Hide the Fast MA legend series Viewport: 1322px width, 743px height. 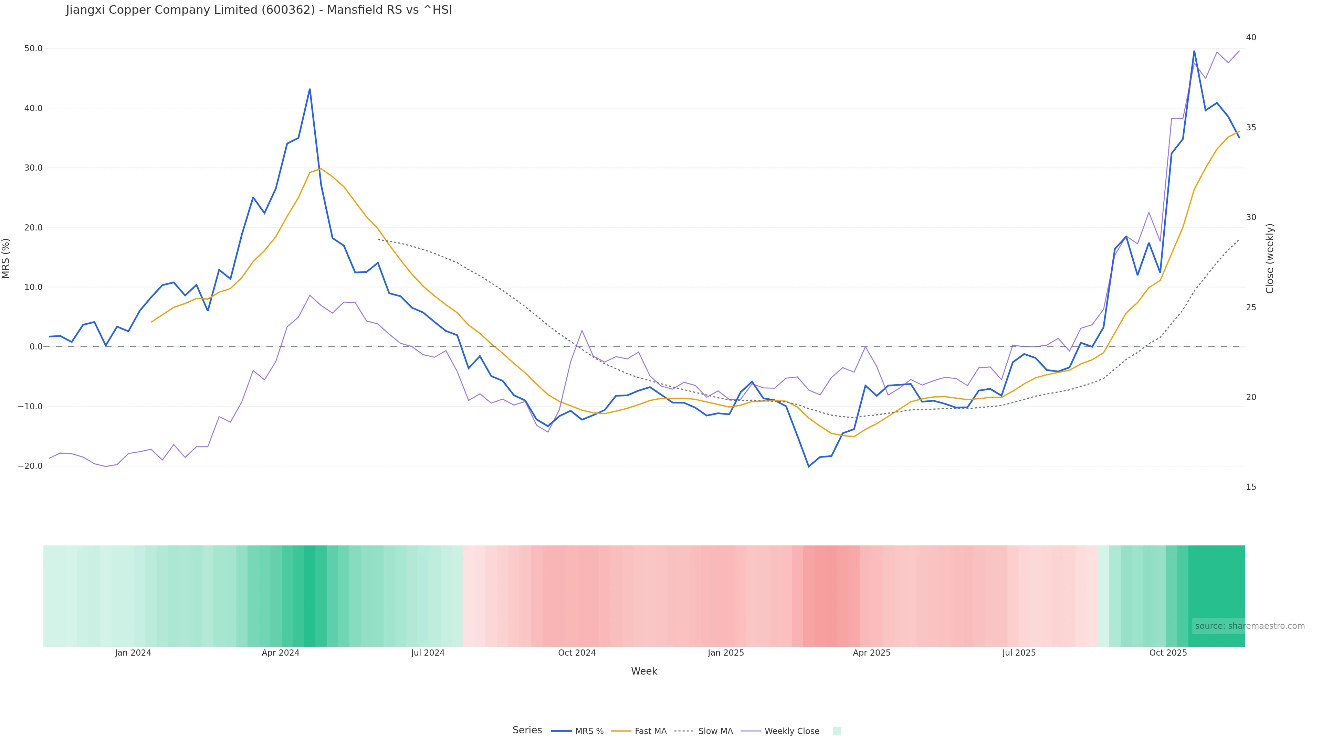pos(650,731)
